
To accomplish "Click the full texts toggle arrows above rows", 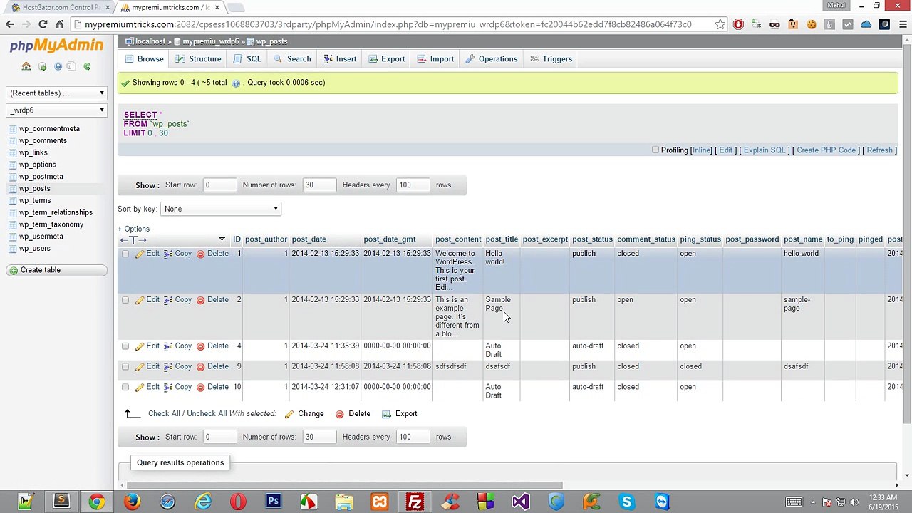I will tap(133, 240).
